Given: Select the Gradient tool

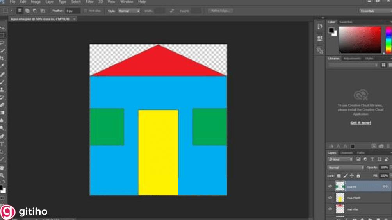Looking at the screenshot, I should click(x=2, y=113).
